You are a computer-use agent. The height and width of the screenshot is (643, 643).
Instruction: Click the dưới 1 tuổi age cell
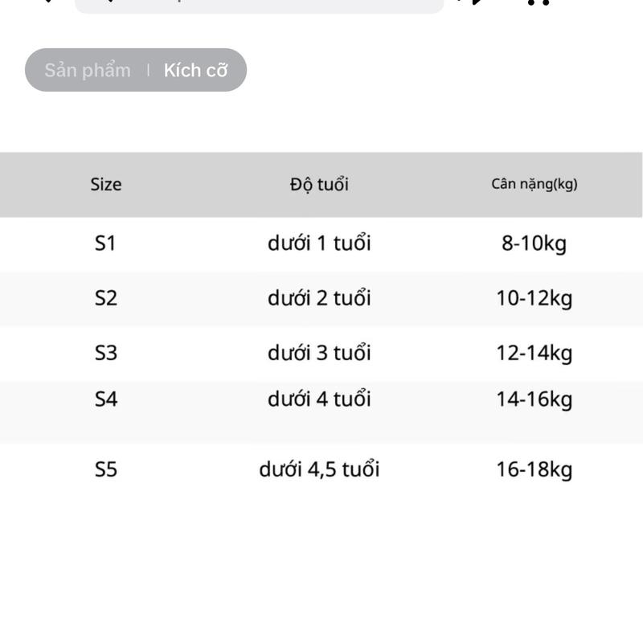pos(319,243)
